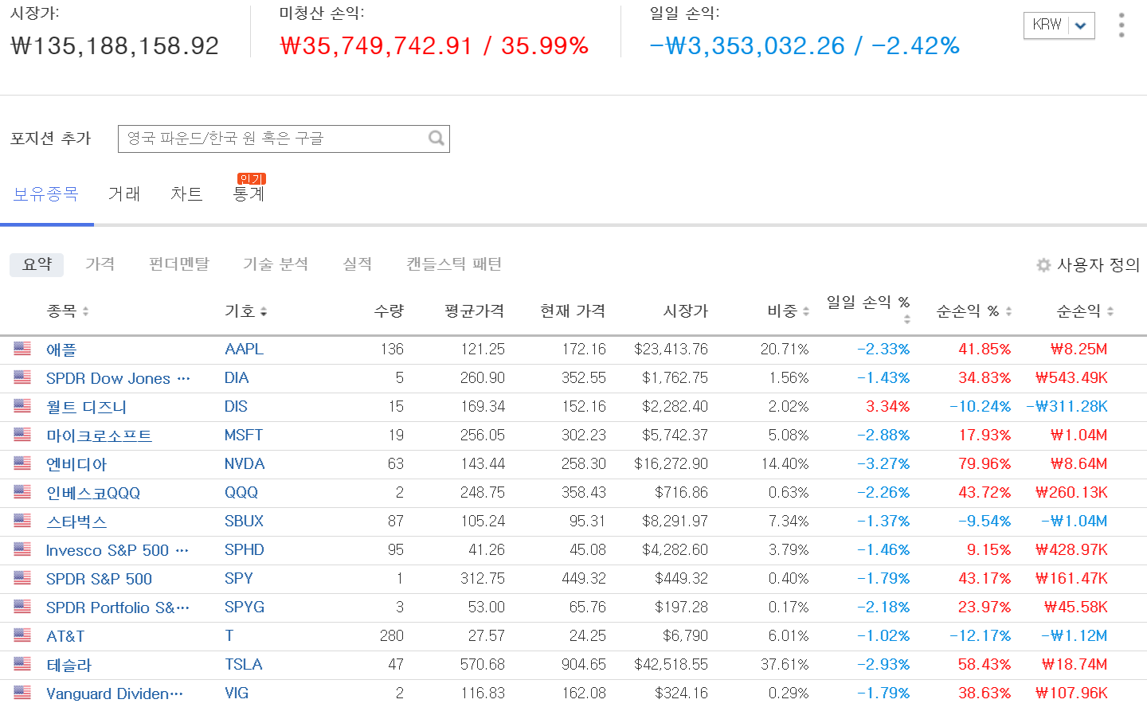1147x715 pixels.
Task: Click the US flag icon in the 월트 디즈니 row
Action: (22, 406)
